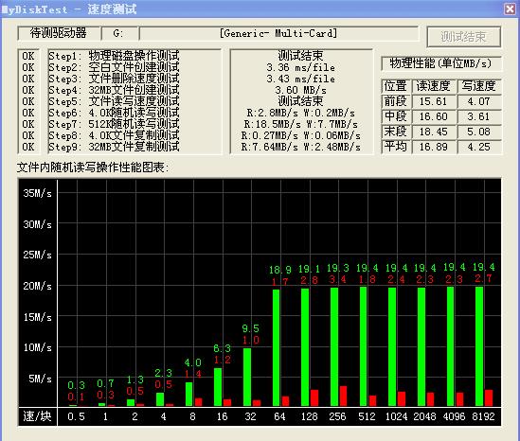Click the 1024 block size axis label
This screenshot has height=441, width=520.
[396, 416]
